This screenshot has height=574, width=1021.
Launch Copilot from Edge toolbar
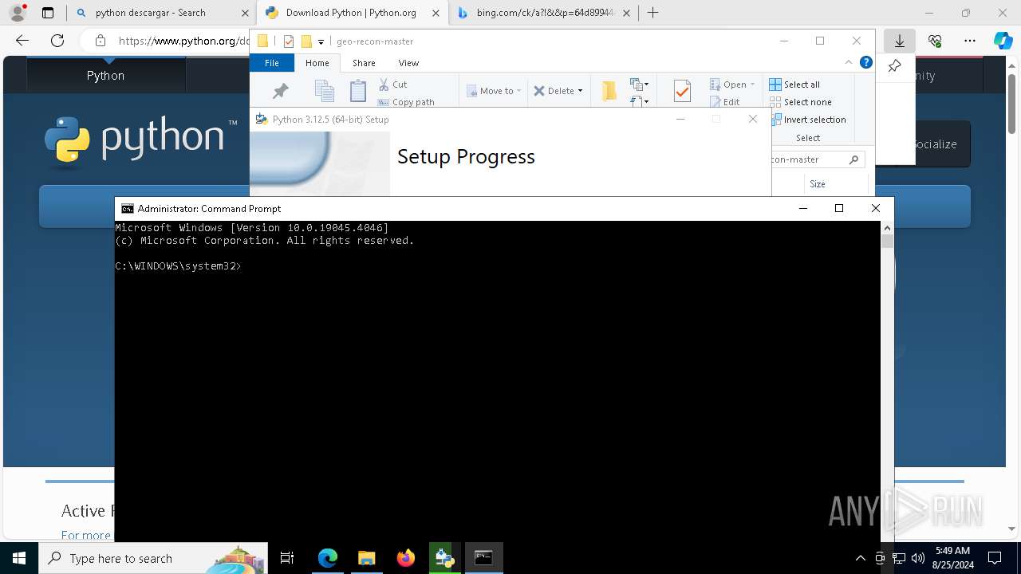[x=1003, y=41]
